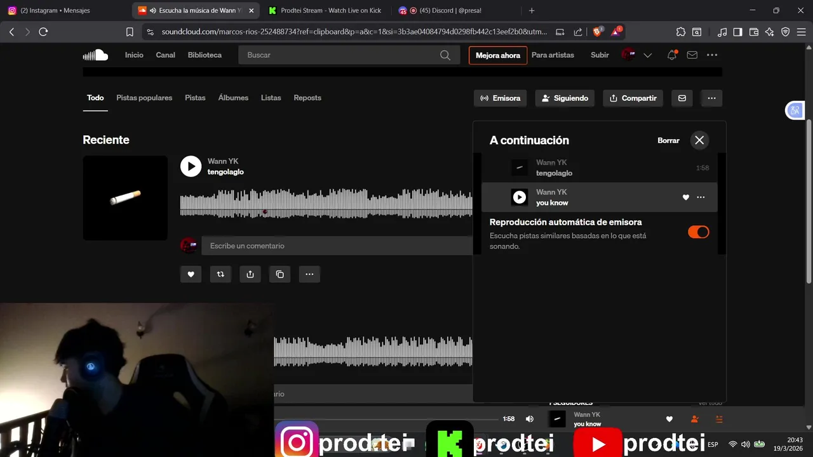Viewport: 813px width, 457px height.
Task: Like the now playing track in player bar
Action: coord(669,419)
